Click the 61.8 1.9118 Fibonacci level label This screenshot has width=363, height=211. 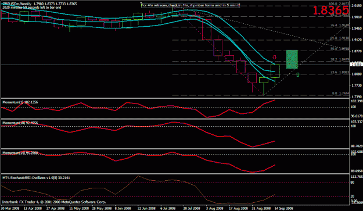click(340, 38)
